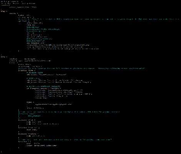Click the '# Disable cache' comment

click(x=35, y=72)
